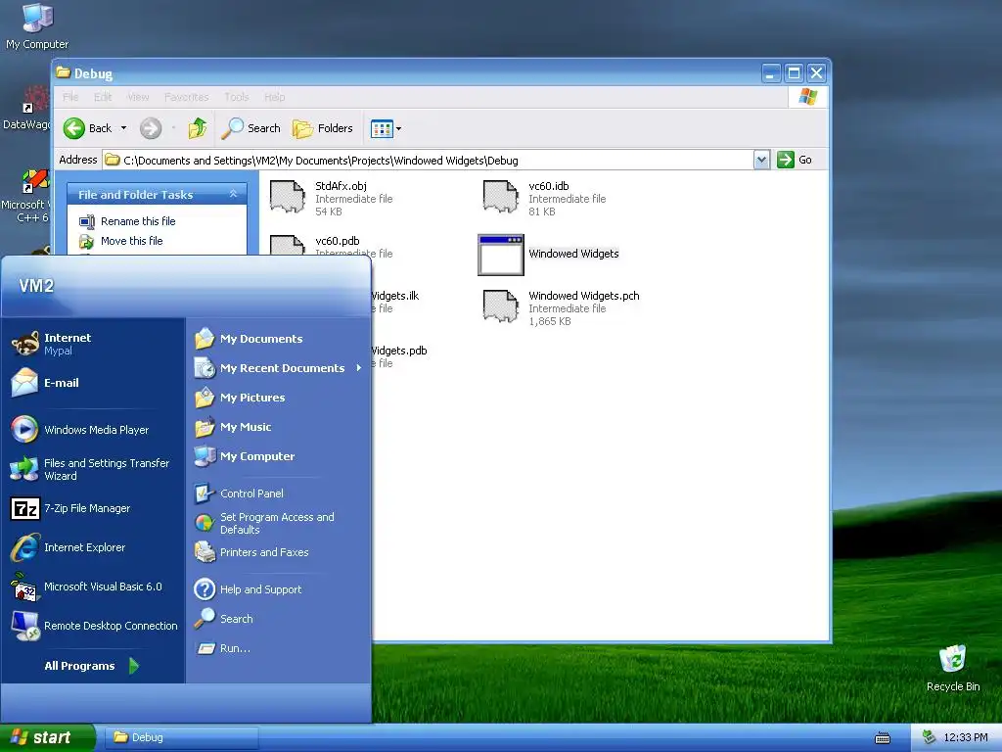The image size is (1002, 752).
Task: Click the system tray clock
Action: pyautogui.click(x=965, y=738)
